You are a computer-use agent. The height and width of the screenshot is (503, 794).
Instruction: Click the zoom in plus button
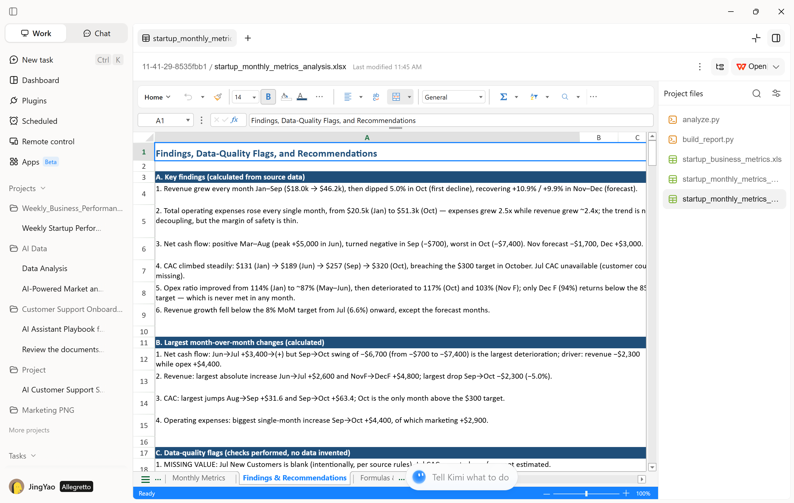[x=626, y=493]
